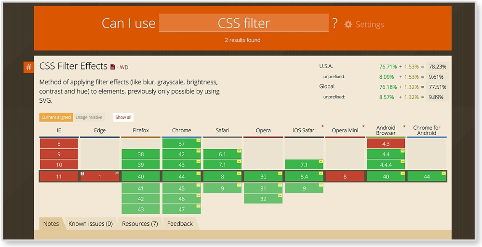482x247 pixels.
Task: Click the Safari browser column header
Action: [x=222, y=130]
